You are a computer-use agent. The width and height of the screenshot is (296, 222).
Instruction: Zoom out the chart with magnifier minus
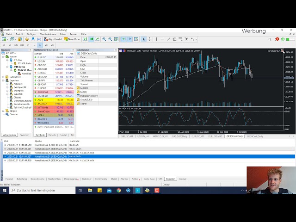(110, 39)
